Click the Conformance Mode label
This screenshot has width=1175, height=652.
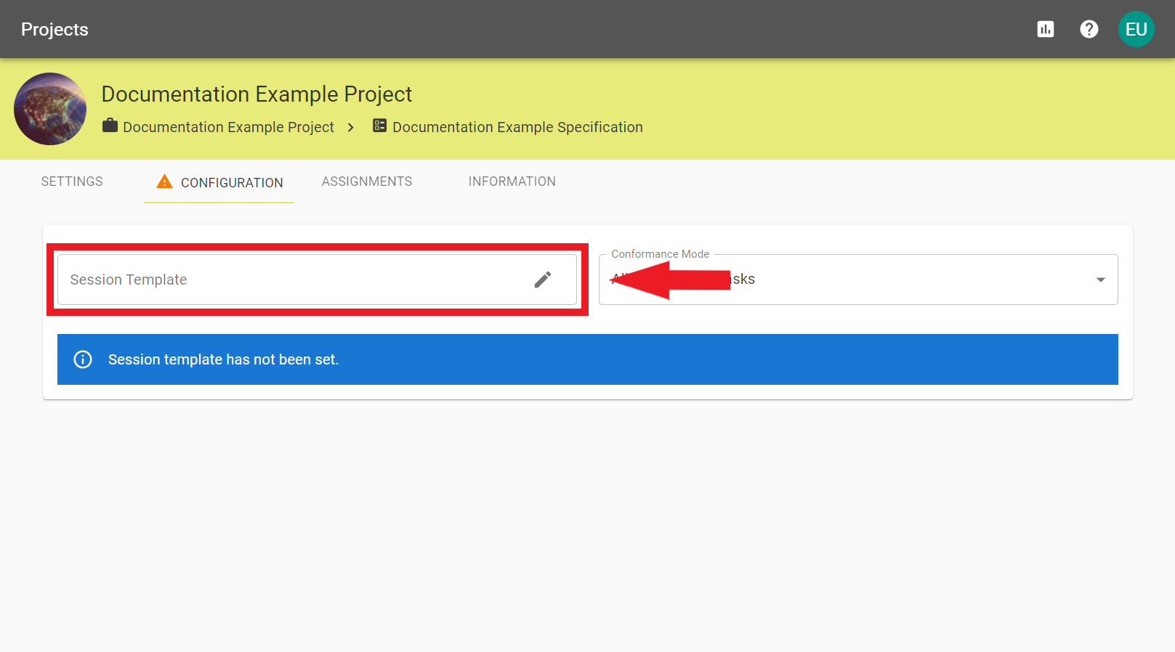(661, 254)
